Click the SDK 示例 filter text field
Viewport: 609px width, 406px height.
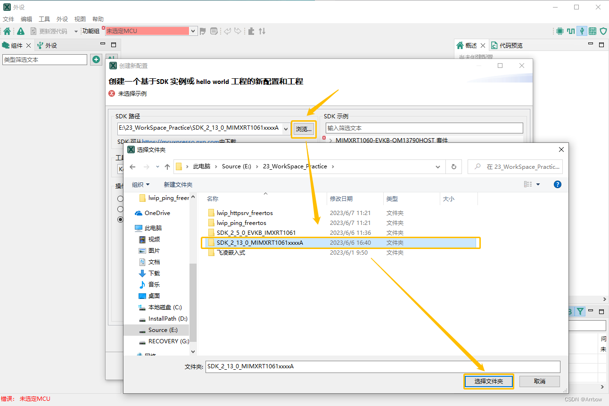pyautogui.click(x=424, y=128)
